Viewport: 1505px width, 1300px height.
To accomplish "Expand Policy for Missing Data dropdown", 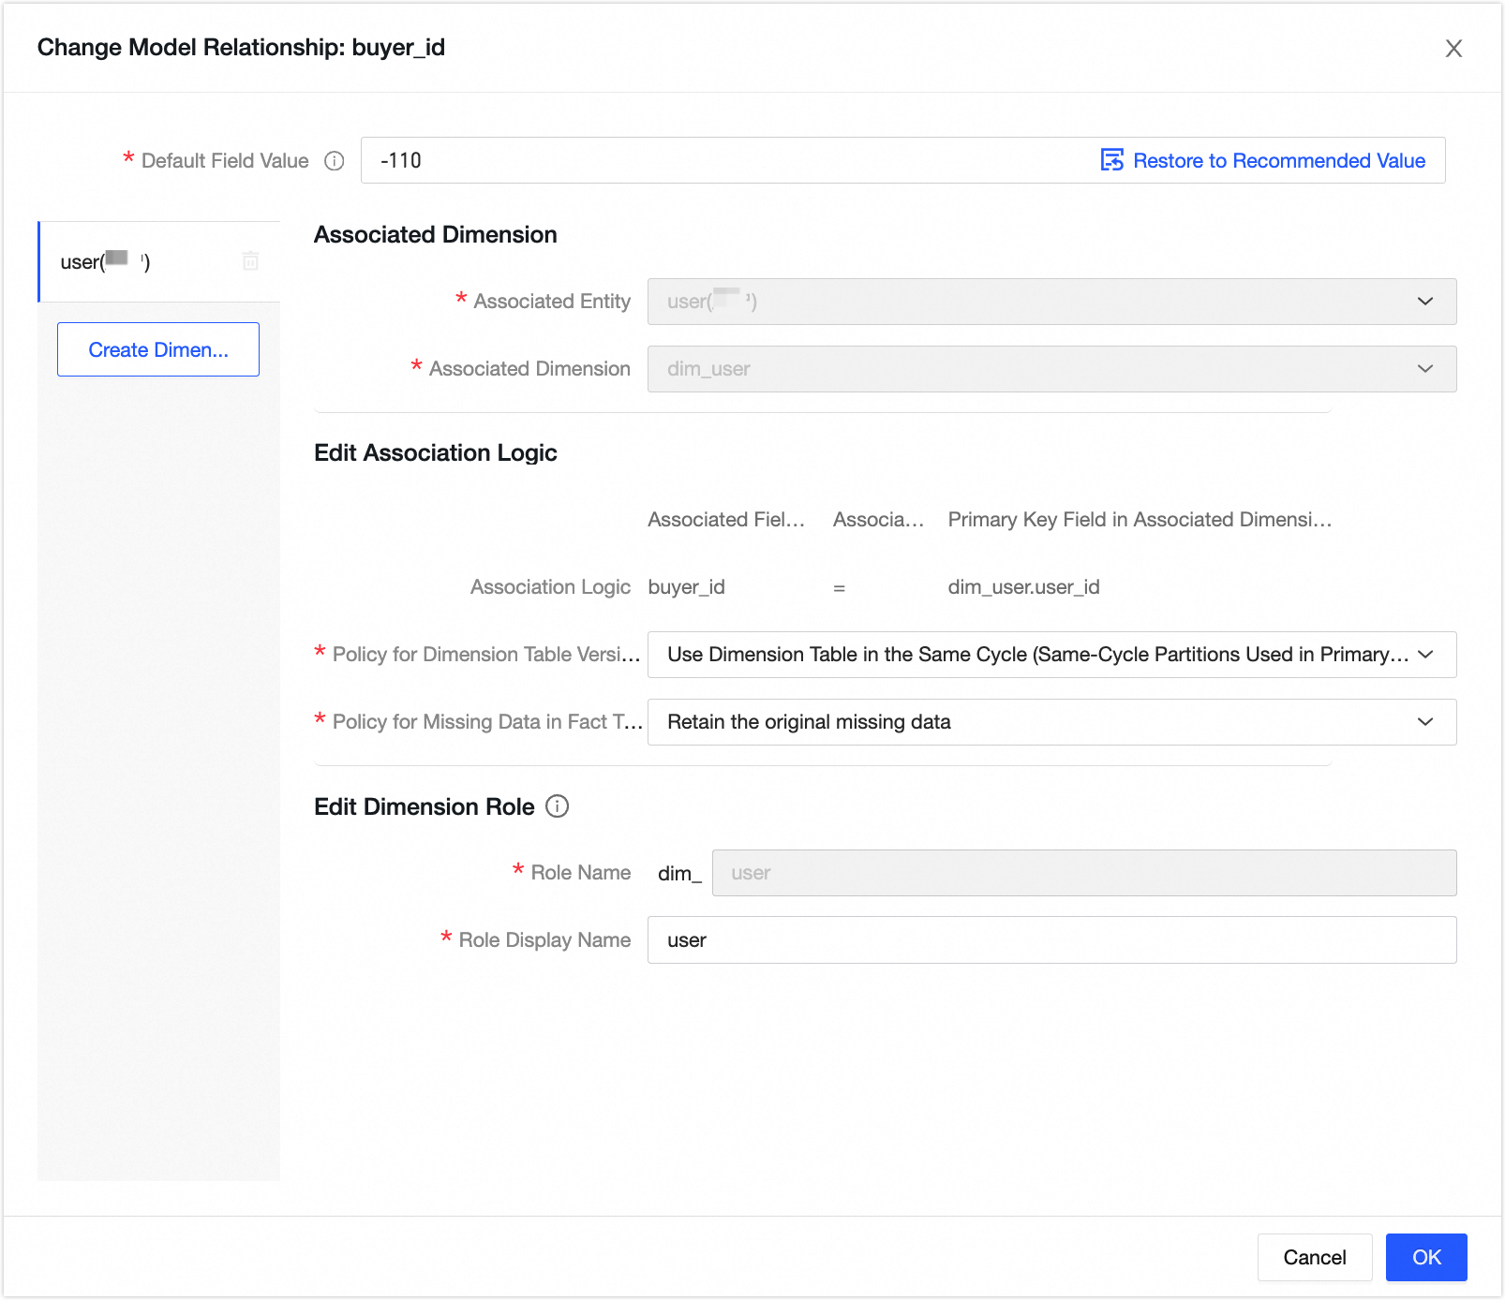I will tap(1051, 722).
